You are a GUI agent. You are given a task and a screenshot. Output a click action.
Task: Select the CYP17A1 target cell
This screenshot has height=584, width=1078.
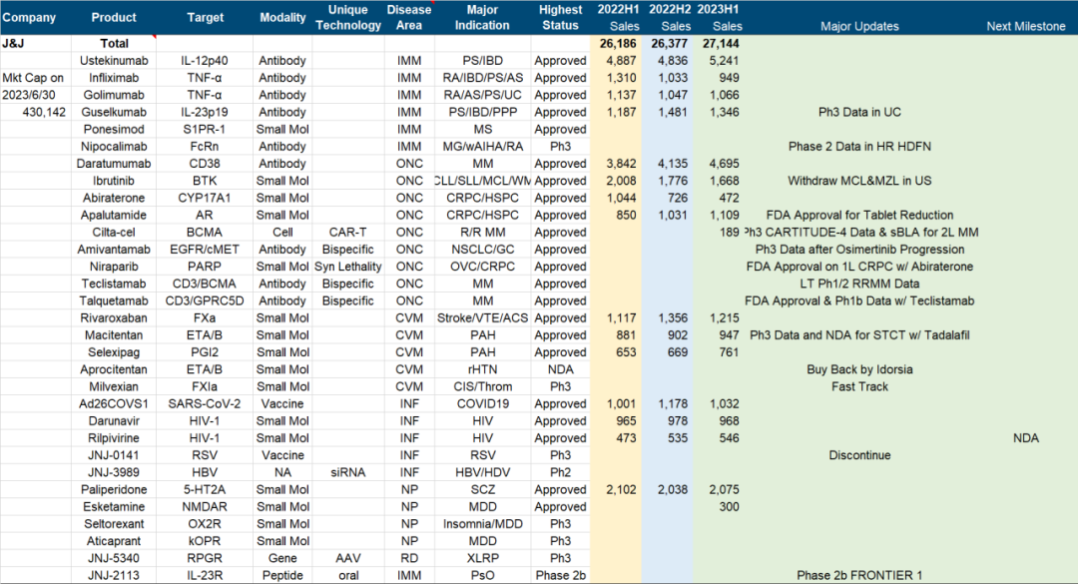[205, 198]
